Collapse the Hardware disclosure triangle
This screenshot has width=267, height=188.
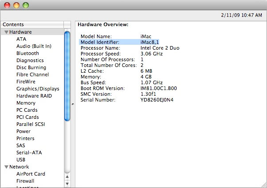(7, 32)
